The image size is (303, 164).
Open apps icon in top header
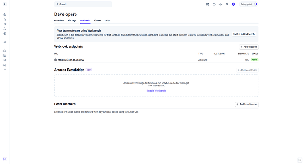tap(208, 4)
